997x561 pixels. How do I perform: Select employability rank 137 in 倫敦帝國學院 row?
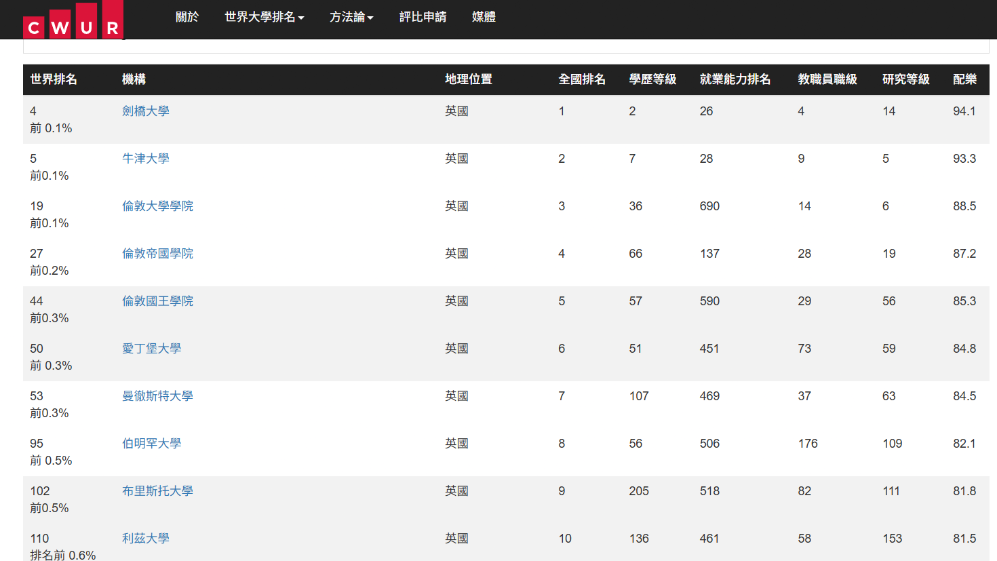(709, 254)
